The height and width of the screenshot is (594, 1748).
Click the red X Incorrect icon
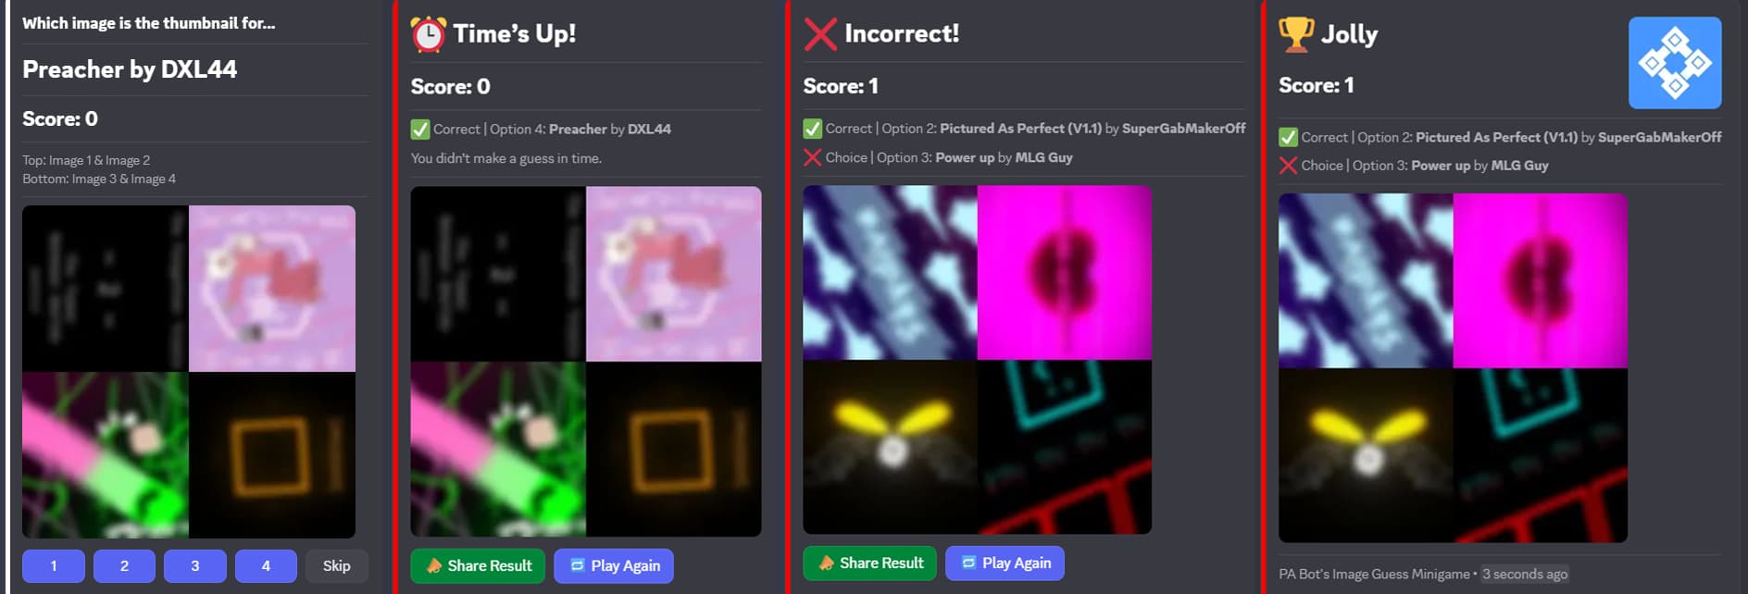(x=820, y=34)
